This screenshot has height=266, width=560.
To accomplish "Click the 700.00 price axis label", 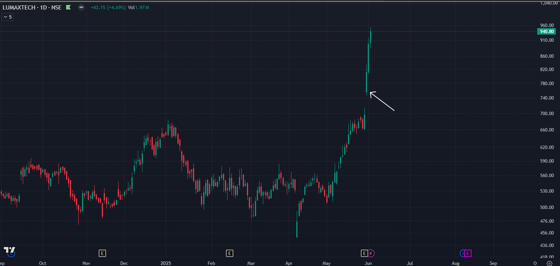I will (x=546, y=113).
